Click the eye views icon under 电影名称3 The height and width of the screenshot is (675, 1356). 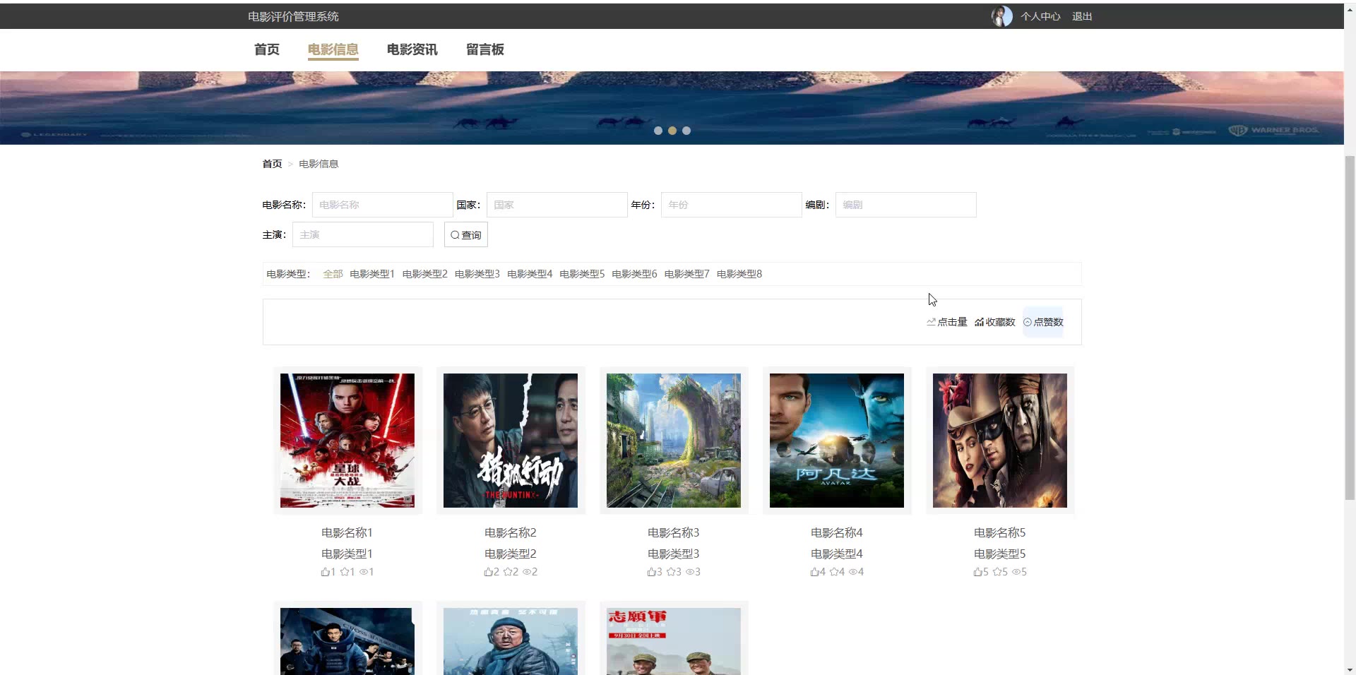pyautogui.click(x=690, y=572)
